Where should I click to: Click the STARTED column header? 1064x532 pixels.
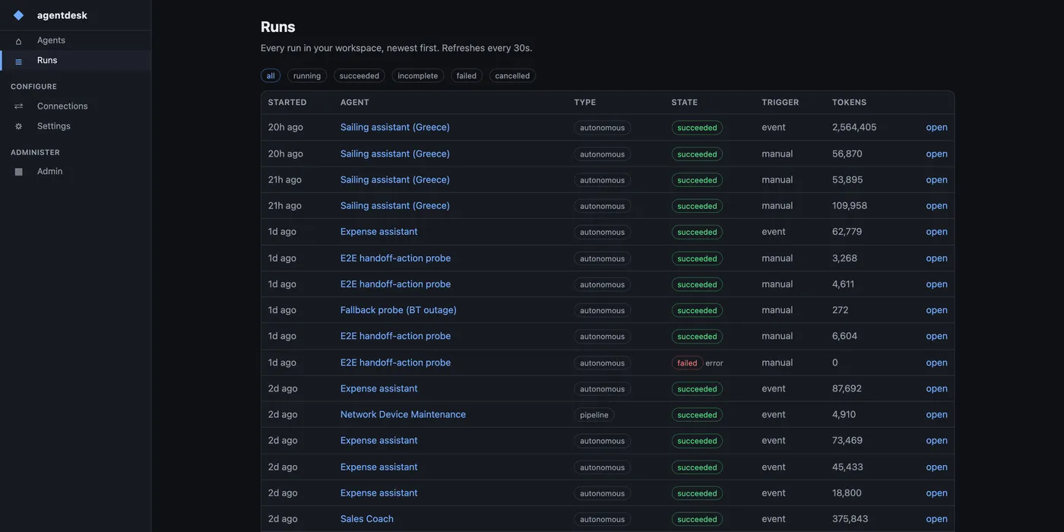click(287, 103)
